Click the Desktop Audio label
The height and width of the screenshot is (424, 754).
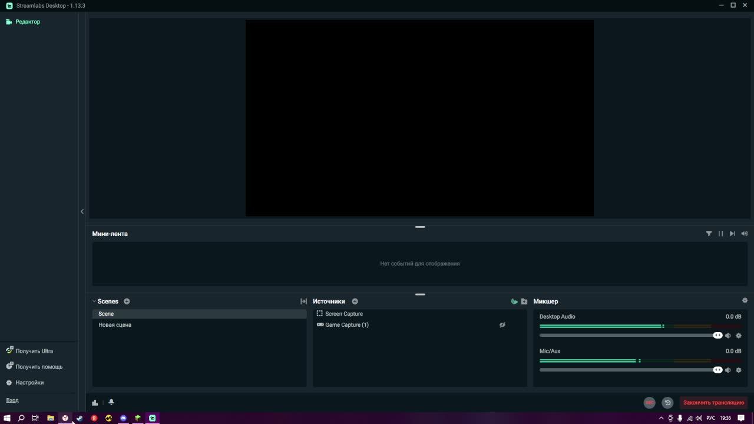click(x=557, y=317)
